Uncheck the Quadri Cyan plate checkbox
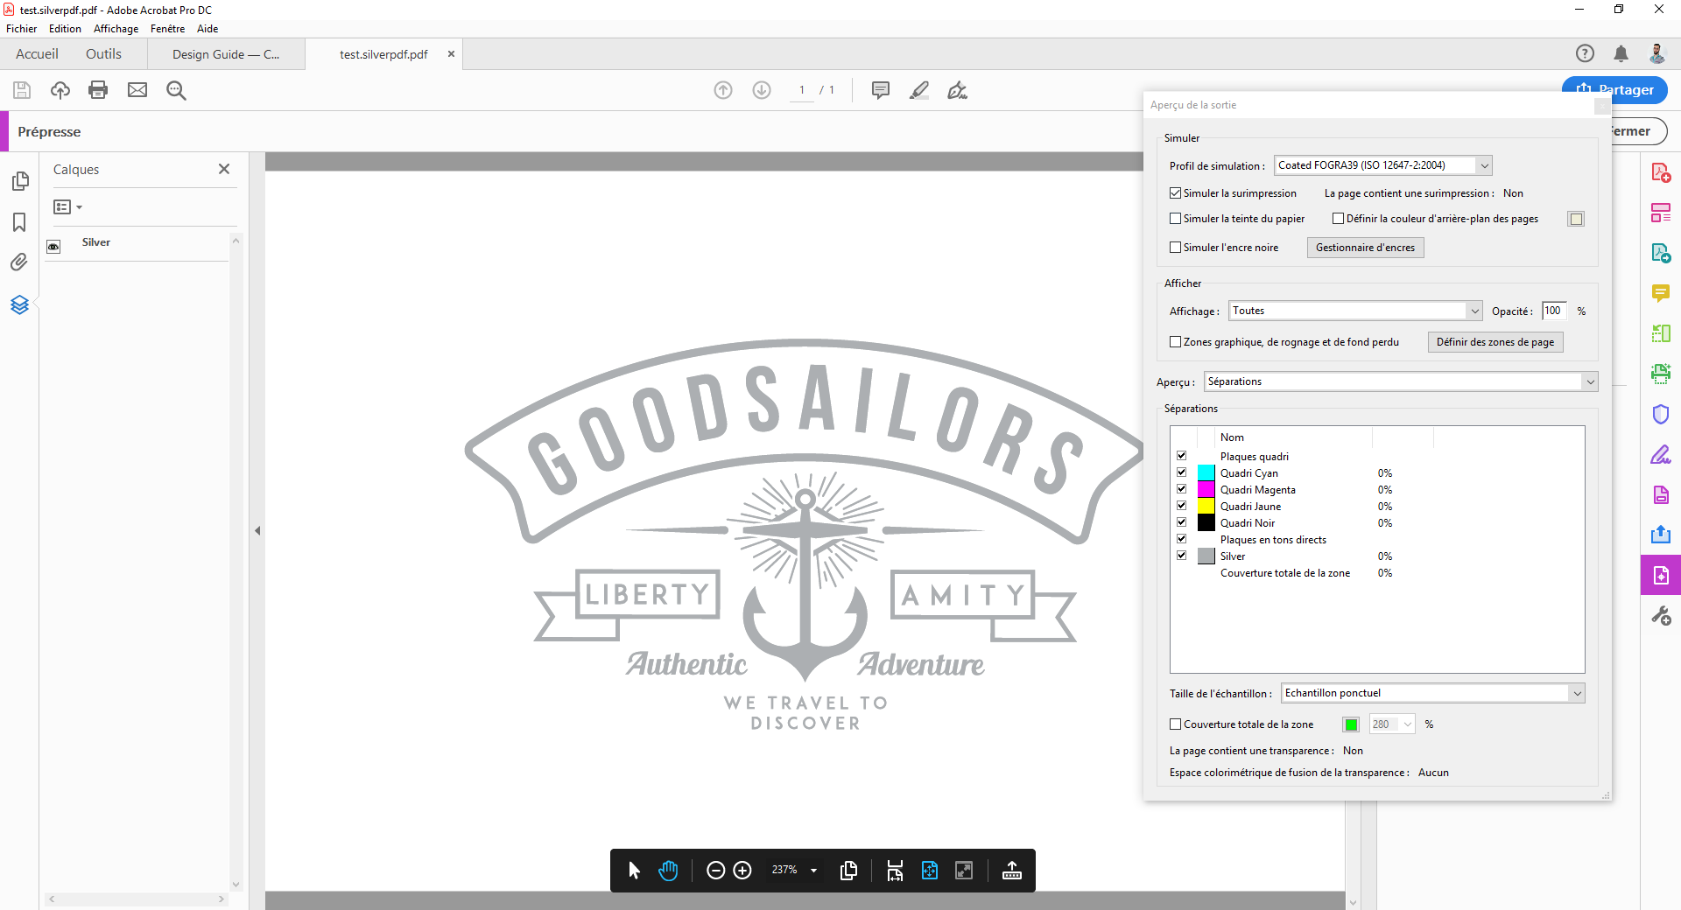 pos(1181,472)
